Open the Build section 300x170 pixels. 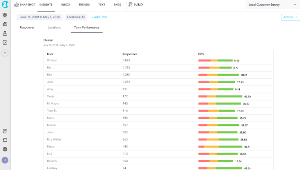136,4
